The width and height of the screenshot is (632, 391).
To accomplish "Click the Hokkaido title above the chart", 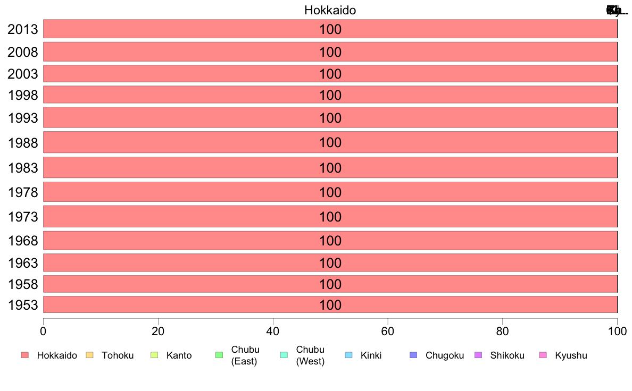I will click(x=330, y=10).
